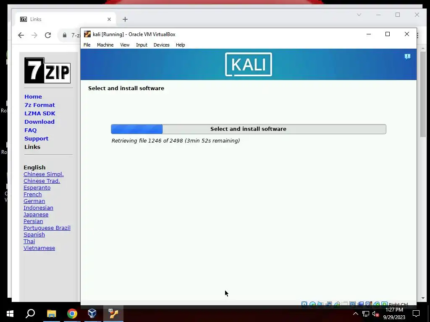Click the kali VM icon in title bar

coord(87,34)
